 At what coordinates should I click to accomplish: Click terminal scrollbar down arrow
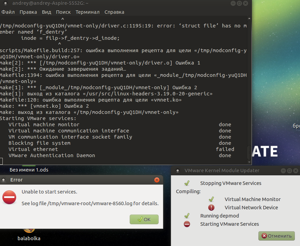tap(249, 162)
